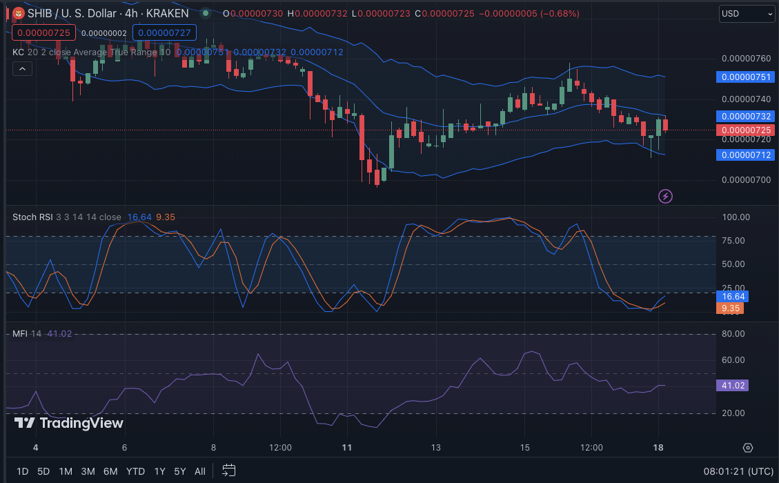This screenshot has width=779, height=483.
Task: Click the green market status dot
Action: click(205, 13)
